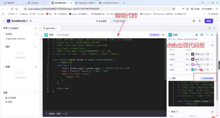The height and width of the screenshot is (118, 220).
Task: Collapse the resources sidebar panel icon
Action: (36, 28)
